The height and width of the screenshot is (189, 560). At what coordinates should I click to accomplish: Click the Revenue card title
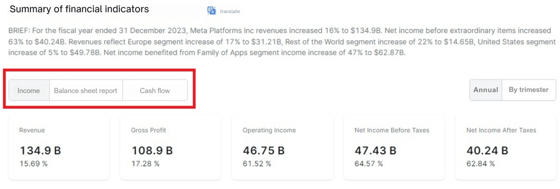32,130
